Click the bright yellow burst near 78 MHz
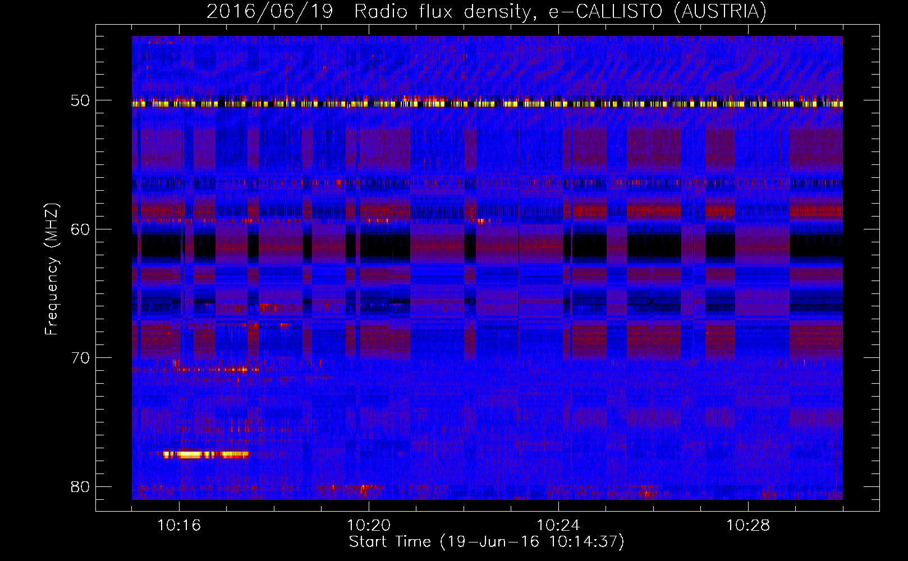Screen dimensions: 908x561 [x=205, y=455]
